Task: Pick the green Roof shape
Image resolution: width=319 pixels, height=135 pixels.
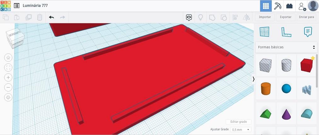Action: [x=265, y=114]
